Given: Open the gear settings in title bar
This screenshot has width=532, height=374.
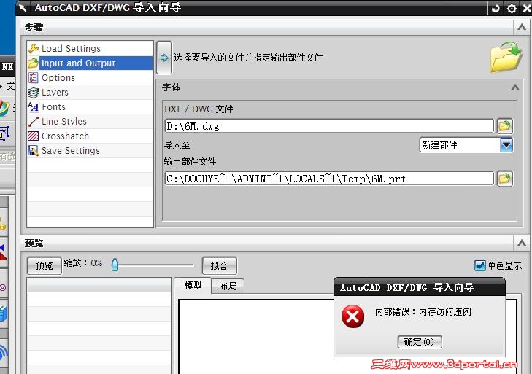Looking at the screenshot, I should [512, 8].
